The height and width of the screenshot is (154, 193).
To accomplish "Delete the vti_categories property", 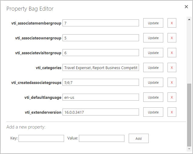I will click(172, 68).
